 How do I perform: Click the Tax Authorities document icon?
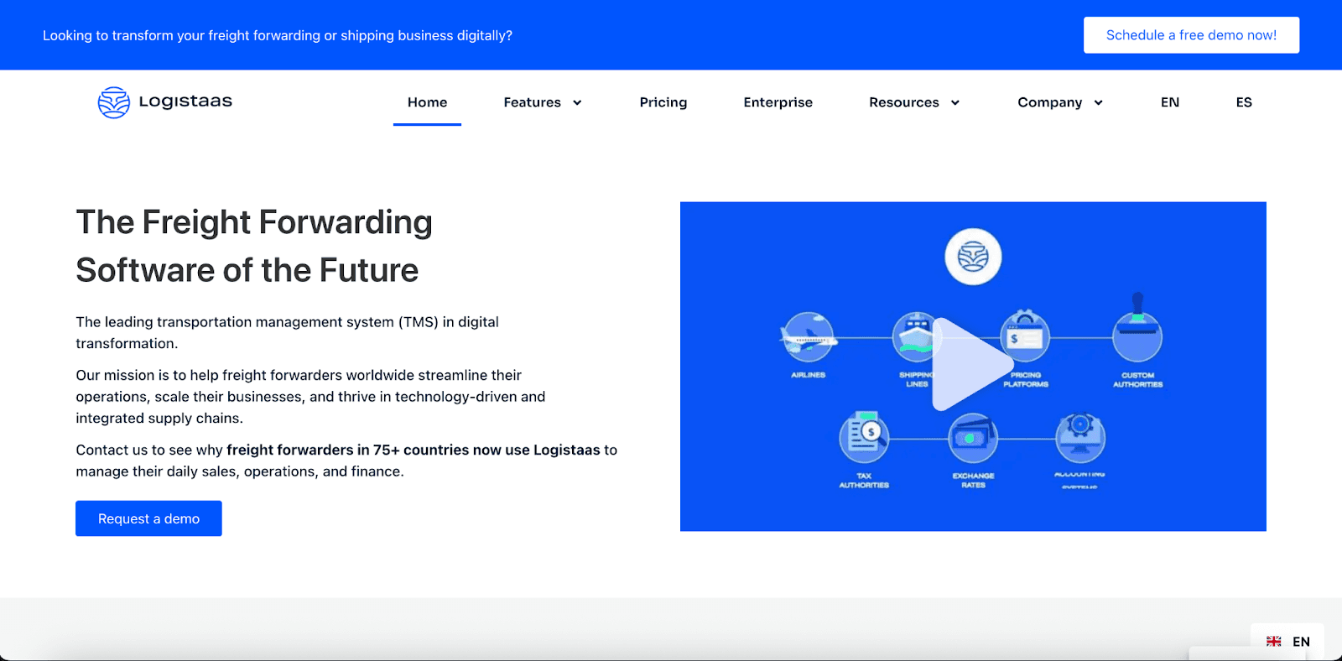tap(864, 437)
